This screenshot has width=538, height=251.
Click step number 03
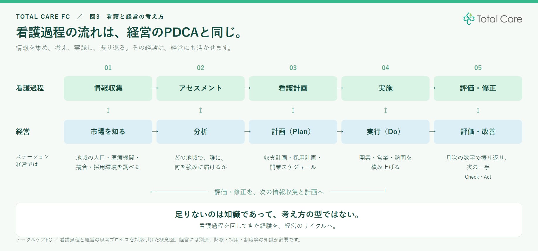coord(293,68)
